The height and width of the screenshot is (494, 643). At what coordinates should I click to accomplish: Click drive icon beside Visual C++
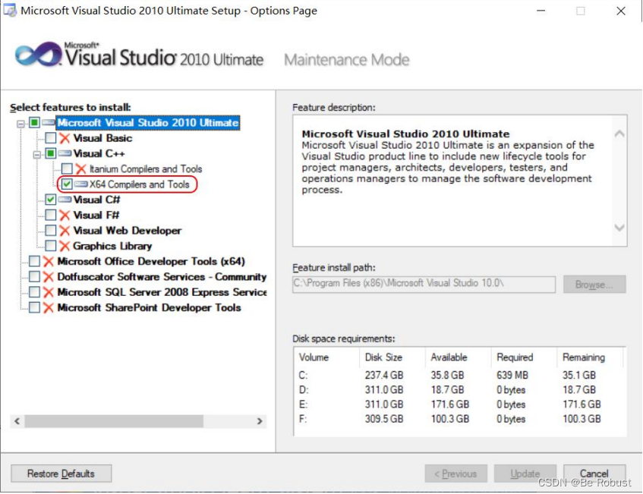coord(65,153)
